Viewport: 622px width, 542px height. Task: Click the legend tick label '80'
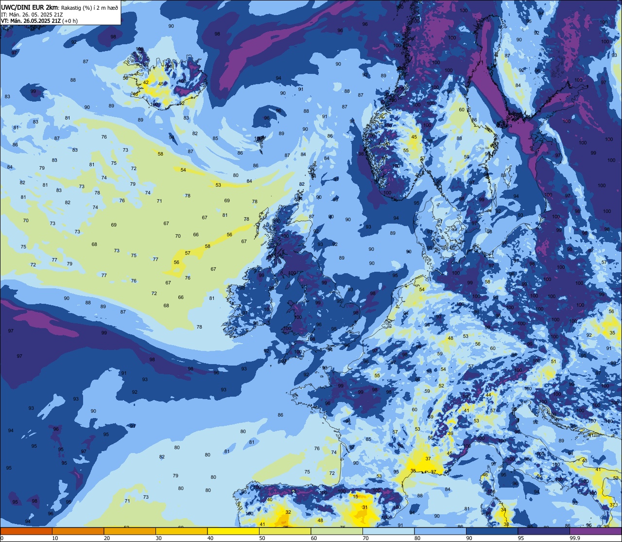(417, 538)
